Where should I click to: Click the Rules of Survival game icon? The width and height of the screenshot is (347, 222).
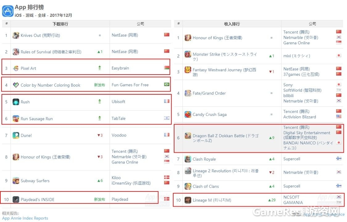pos(16,52)
